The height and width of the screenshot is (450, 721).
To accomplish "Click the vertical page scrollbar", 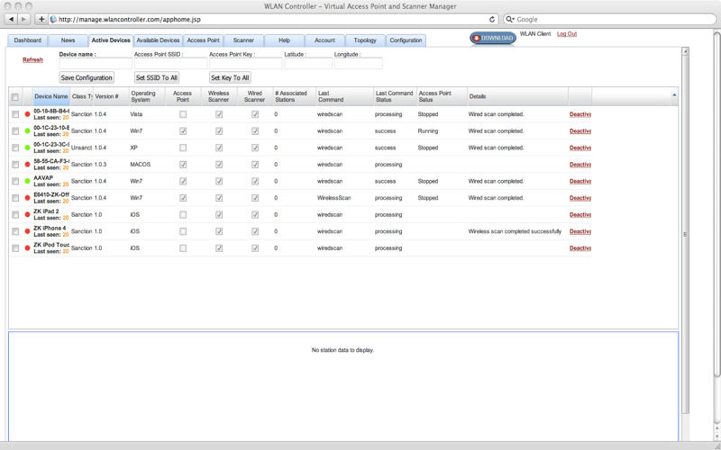I will click(685, 234).
